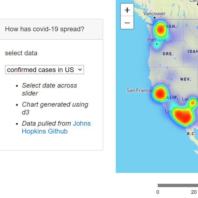The image size is (198, 198).
Task: Click the date slider track
Action: click(x=178, y=185)
